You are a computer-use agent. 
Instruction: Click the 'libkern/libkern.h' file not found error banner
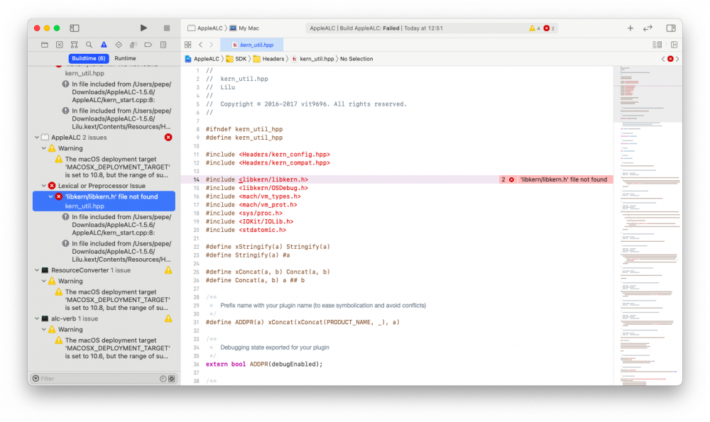coord(556,179)
